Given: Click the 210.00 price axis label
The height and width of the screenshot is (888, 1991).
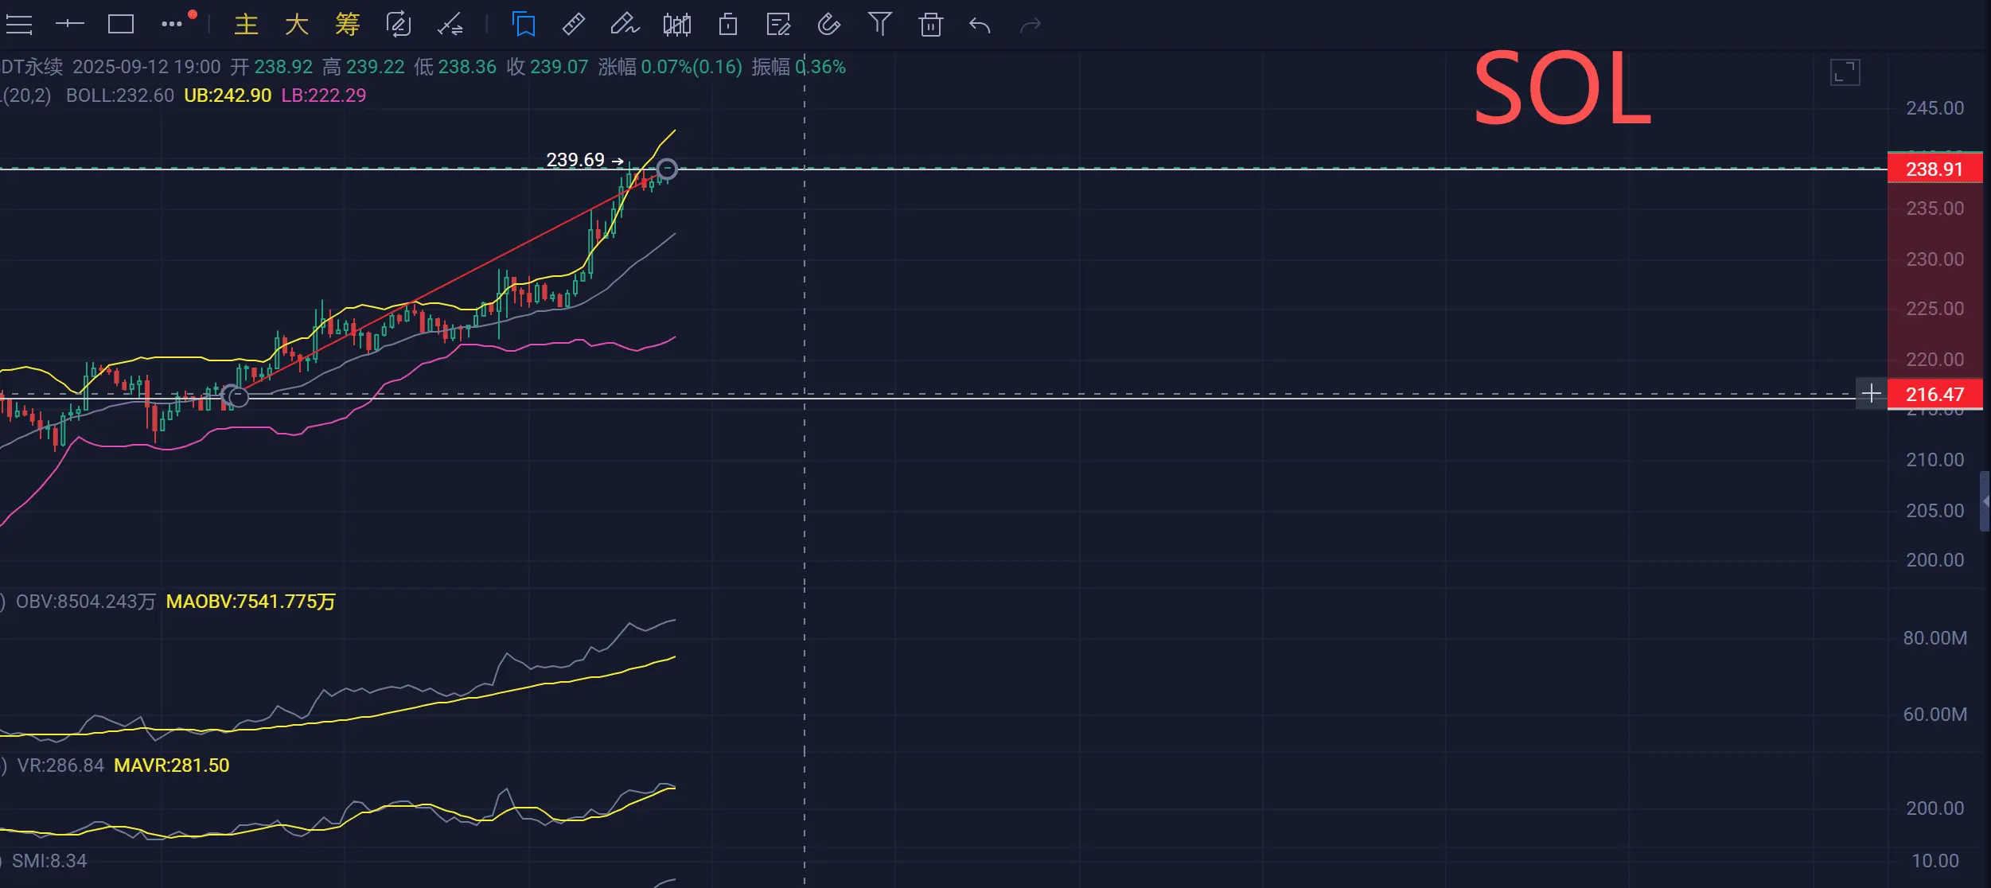Looking at the screenshot, I should 1935,460.
